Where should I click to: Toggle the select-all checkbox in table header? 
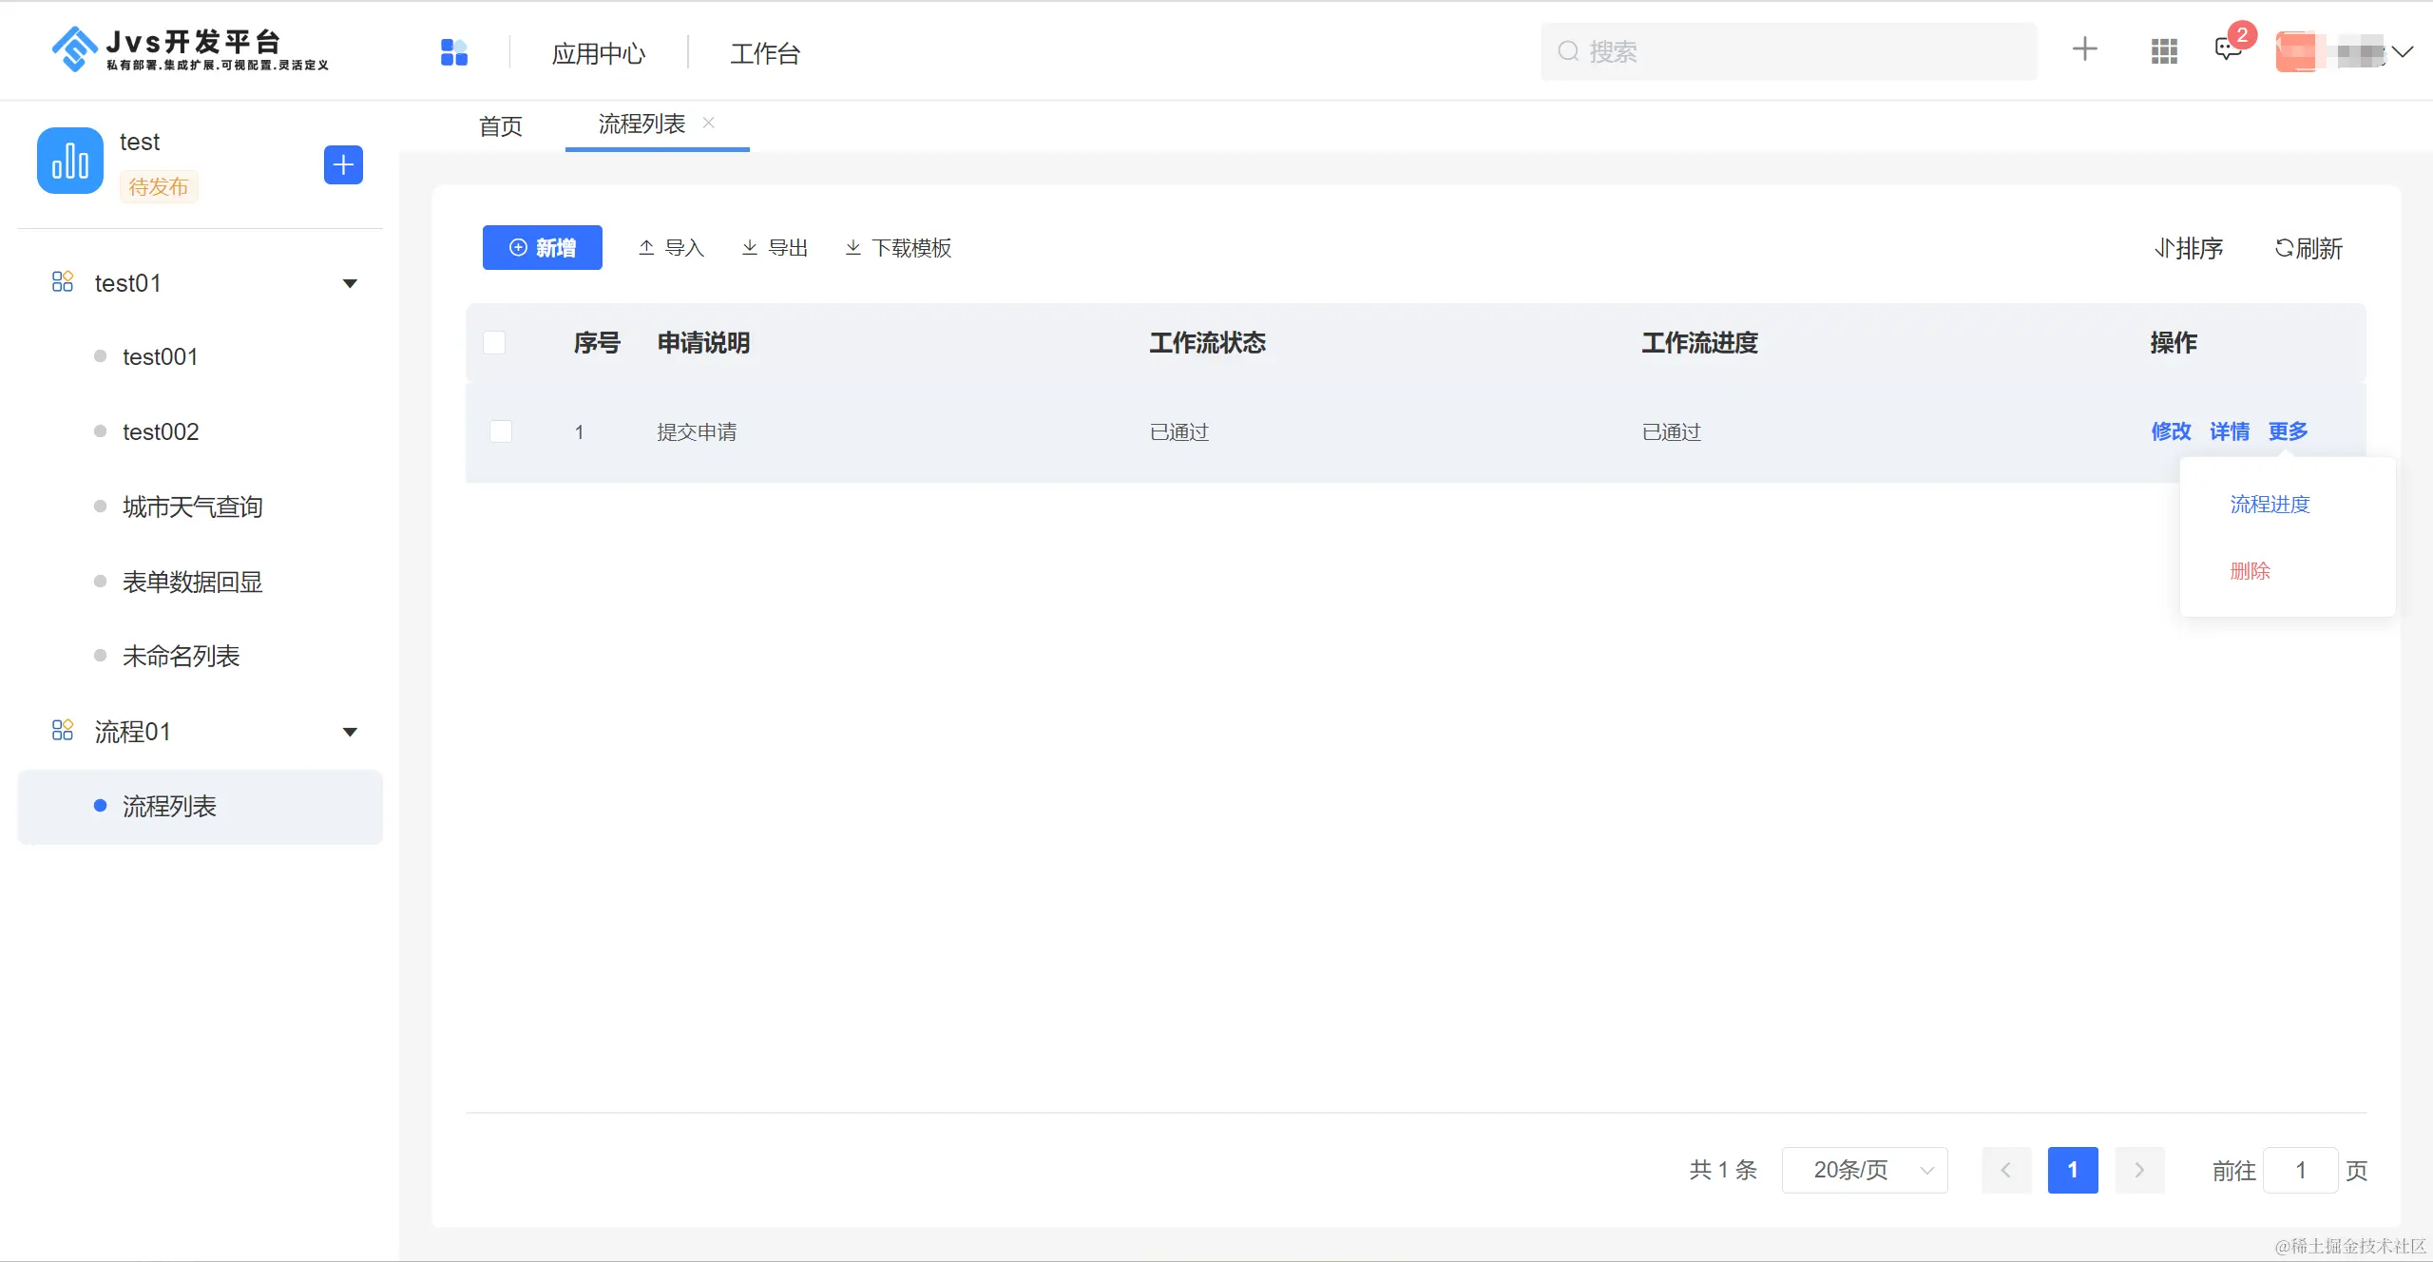494,343
